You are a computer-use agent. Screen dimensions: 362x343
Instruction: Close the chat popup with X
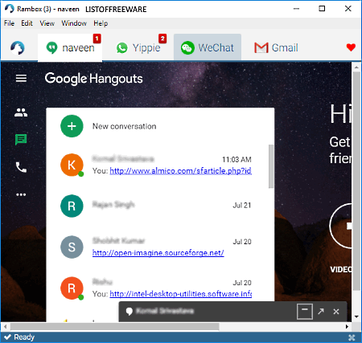click(336, 312)
